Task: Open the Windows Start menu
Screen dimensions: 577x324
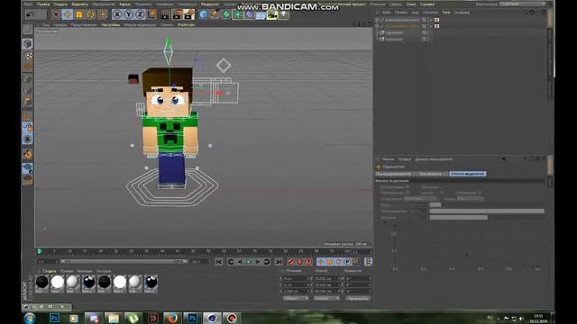Action: pos(30,318)
